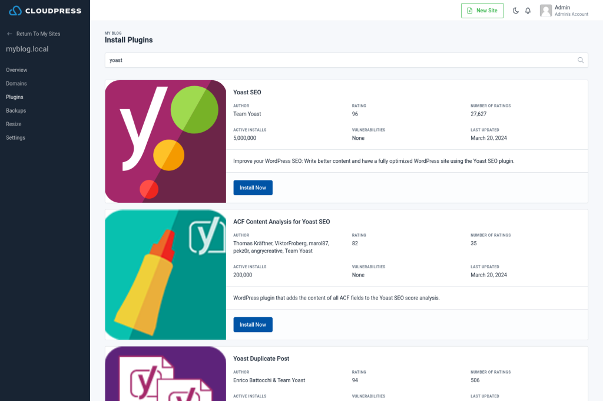603x401 pixels.
Task: Open the Overview menu item
Action: coord(16,70)
